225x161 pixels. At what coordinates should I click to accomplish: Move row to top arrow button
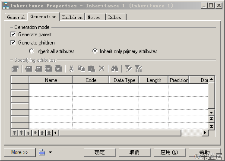click(x=14, y=133)
